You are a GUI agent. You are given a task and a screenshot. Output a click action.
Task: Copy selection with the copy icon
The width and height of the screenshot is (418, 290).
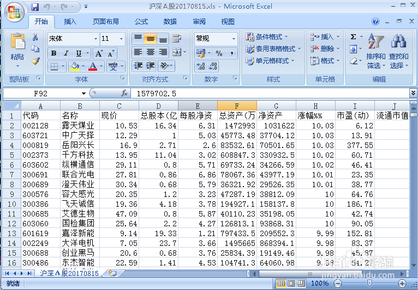35,49
